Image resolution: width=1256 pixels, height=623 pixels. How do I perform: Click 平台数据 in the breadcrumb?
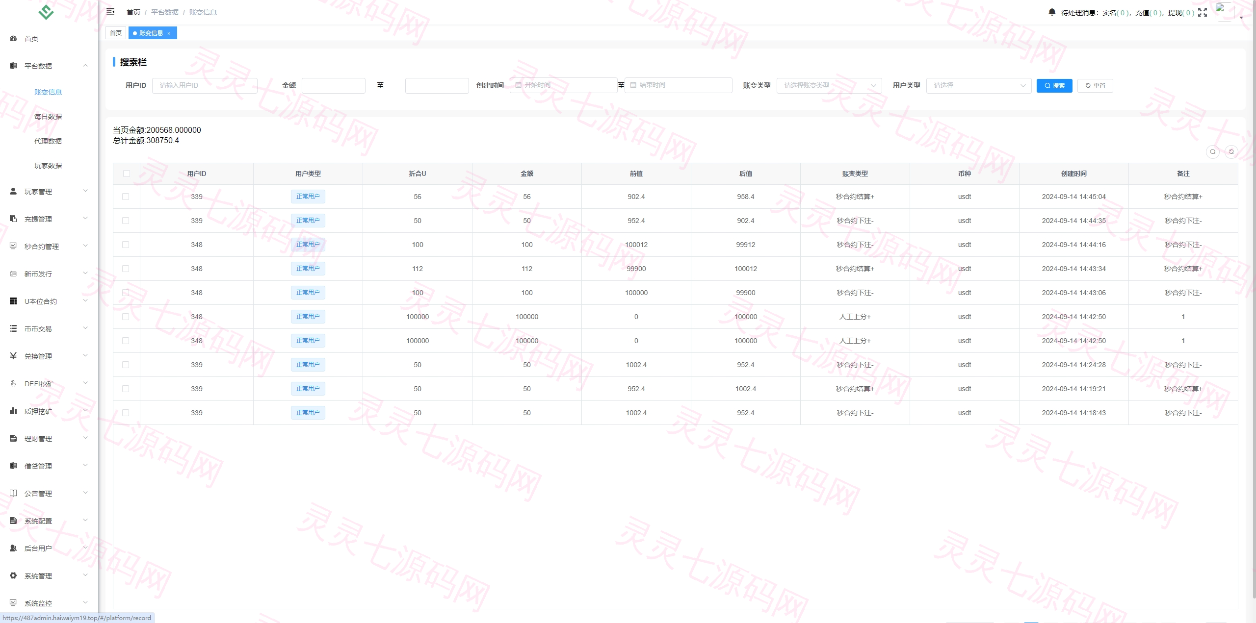[165, 12]
